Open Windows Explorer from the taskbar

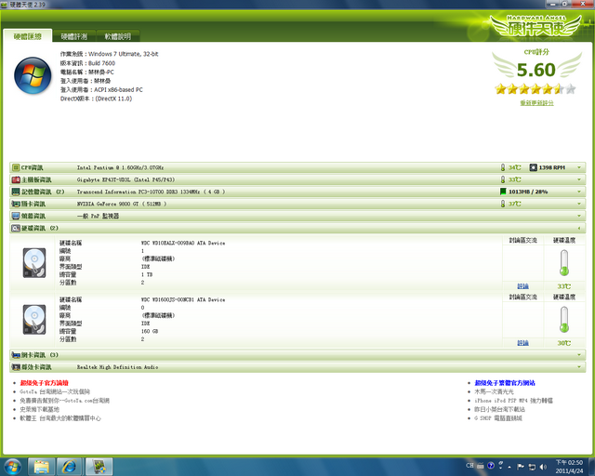click(42, 467)
